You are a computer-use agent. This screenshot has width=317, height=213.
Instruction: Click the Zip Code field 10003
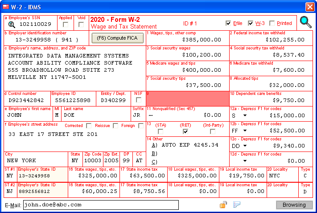click(x=93, y=161)
